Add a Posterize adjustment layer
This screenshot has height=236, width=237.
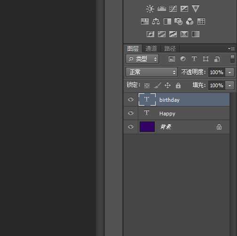[x=162, y=34]
